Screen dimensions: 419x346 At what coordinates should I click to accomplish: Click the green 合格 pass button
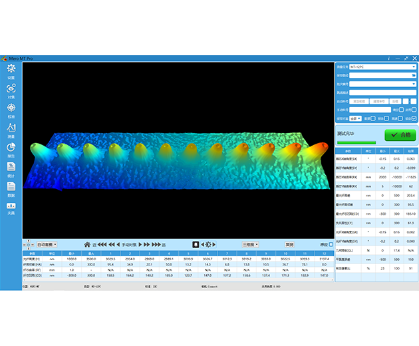tap(400, 135)
